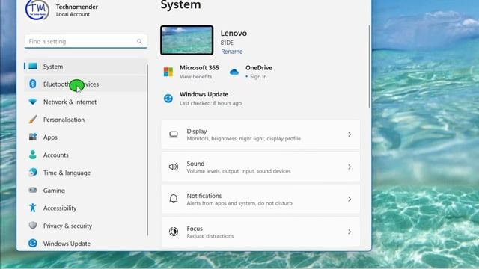Select Personalisation in the sidebar
The width and height of the screenshot is (479, 269).
pyautogui.click(x=85, y=120)
